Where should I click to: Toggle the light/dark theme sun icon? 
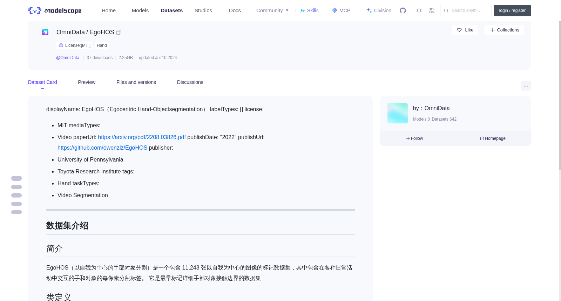[x=419, y=10]
